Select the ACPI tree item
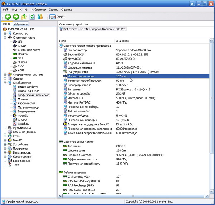215x205 pixels. coord(21,70)
